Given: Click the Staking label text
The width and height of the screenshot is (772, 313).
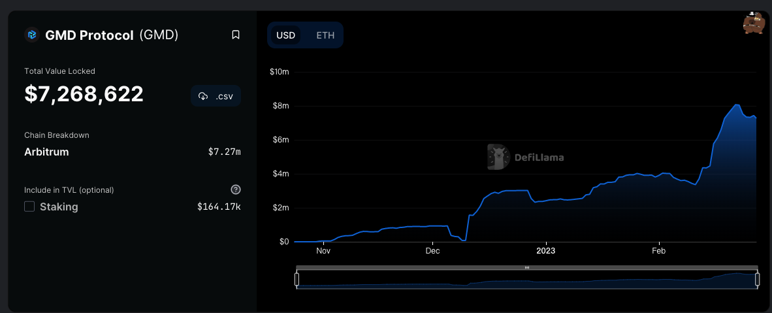Looking at the screenshot, I should click(x=59, y=206).
